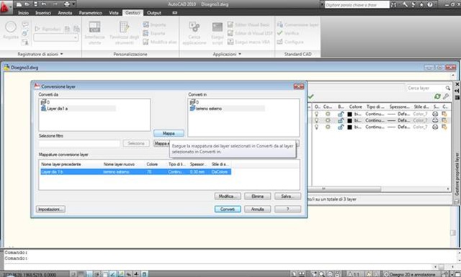This screenshot has height=277, width=461.
Task: Click the Esporta customization icon
Action: point(146,33)
